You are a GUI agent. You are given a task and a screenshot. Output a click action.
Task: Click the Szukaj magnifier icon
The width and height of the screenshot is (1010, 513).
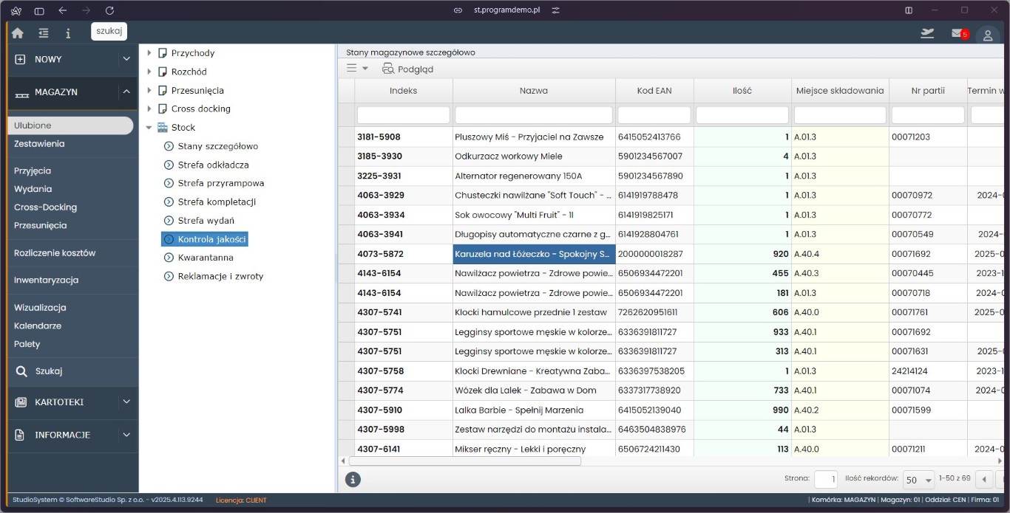(x=21, y=371)
